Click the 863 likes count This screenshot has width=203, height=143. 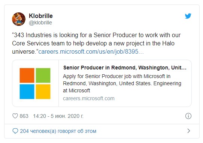pyautogui.click(x=24, y=116)
